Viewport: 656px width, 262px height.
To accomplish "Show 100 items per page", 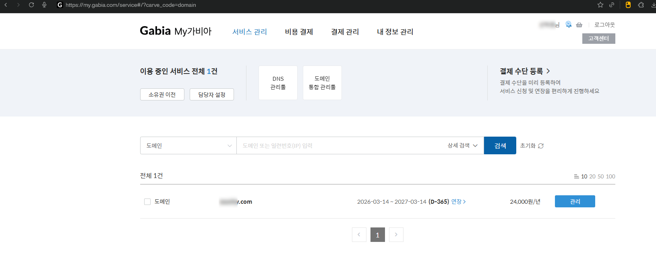I will [610, 176].
